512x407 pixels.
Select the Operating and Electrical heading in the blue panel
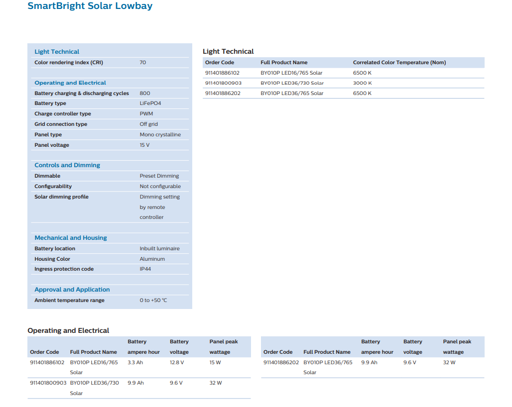click(x=70, y=83)
